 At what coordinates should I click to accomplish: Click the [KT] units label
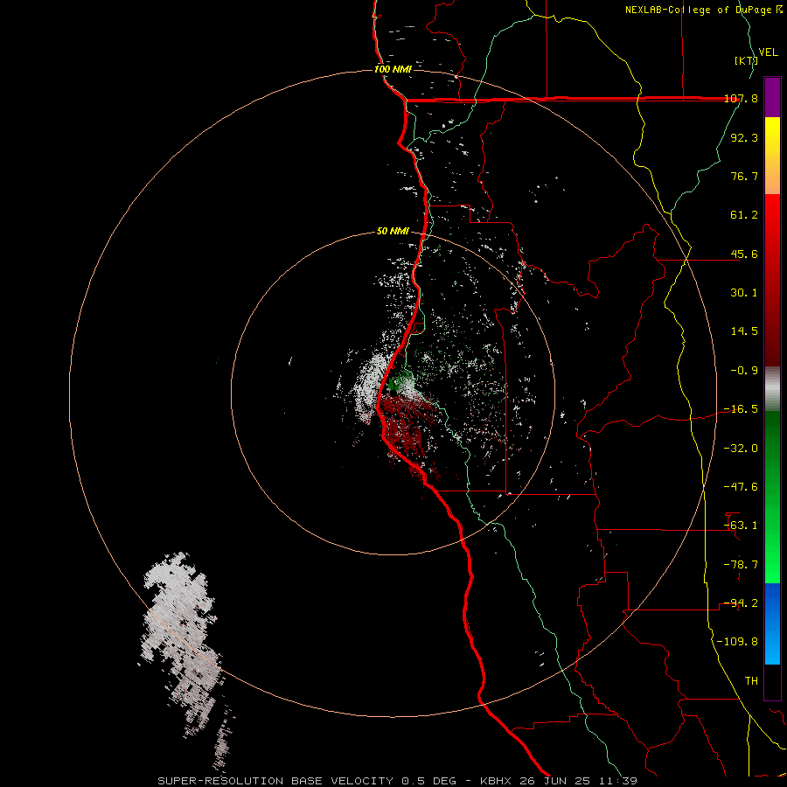tap(747, 60)
